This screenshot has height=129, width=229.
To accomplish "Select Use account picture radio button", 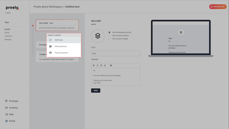I will 109,35.
